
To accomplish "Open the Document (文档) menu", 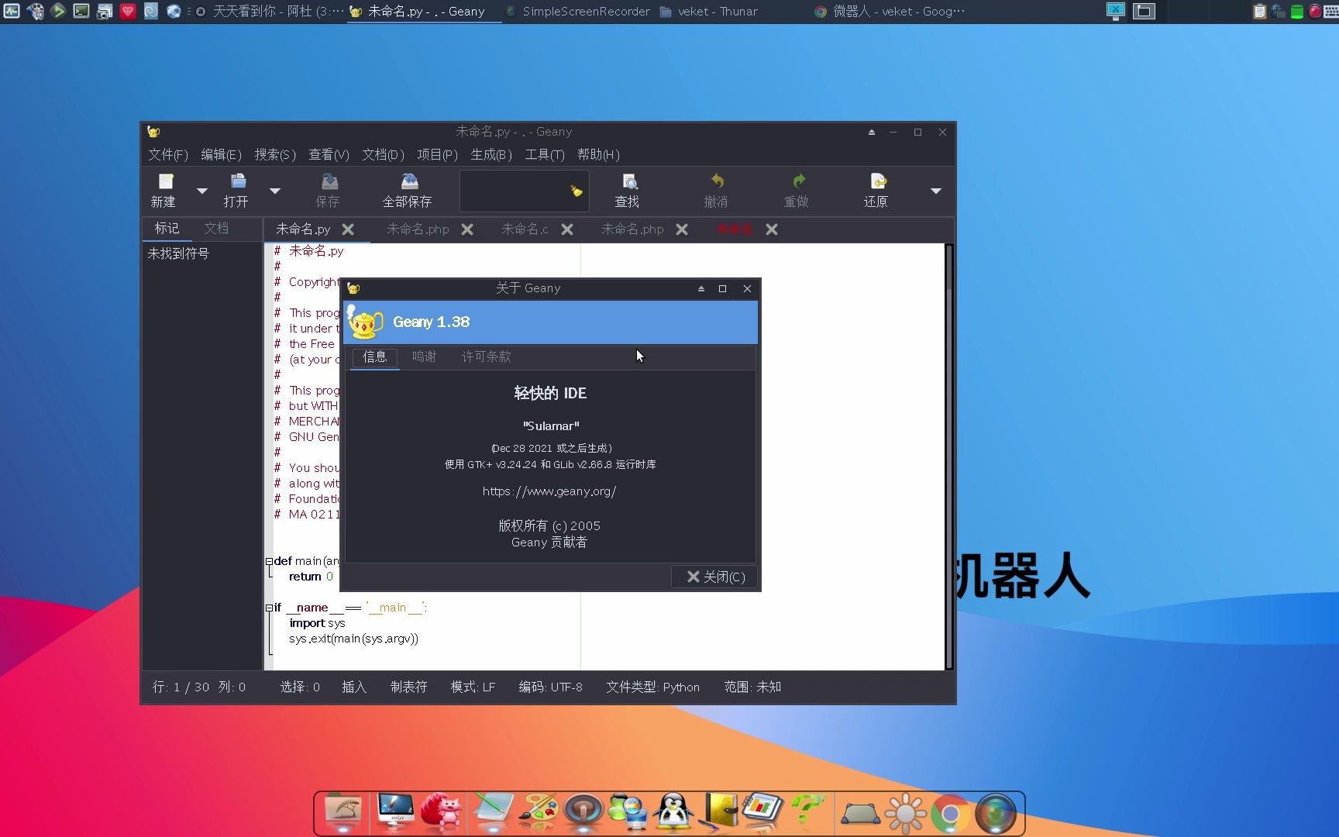I will tap(383, 154).
